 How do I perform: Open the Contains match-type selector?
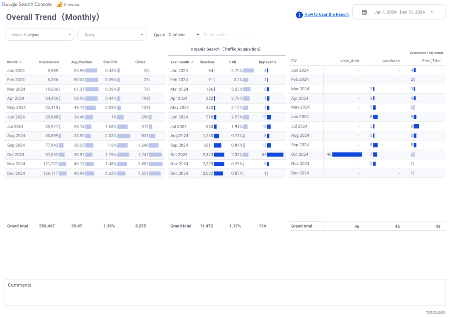[184, 35]
